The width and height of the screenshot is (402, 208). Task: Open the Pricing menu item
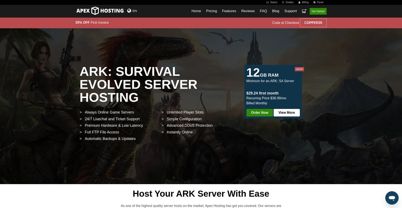[211, 11]
